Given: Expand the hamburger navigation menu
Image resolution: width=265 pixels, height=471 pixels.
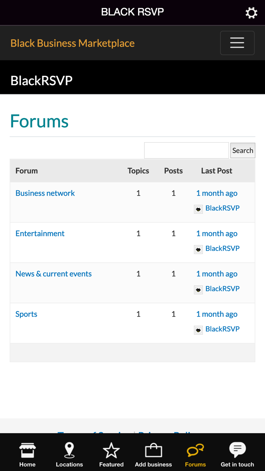Looking at the screenshot, I should 237,43.
